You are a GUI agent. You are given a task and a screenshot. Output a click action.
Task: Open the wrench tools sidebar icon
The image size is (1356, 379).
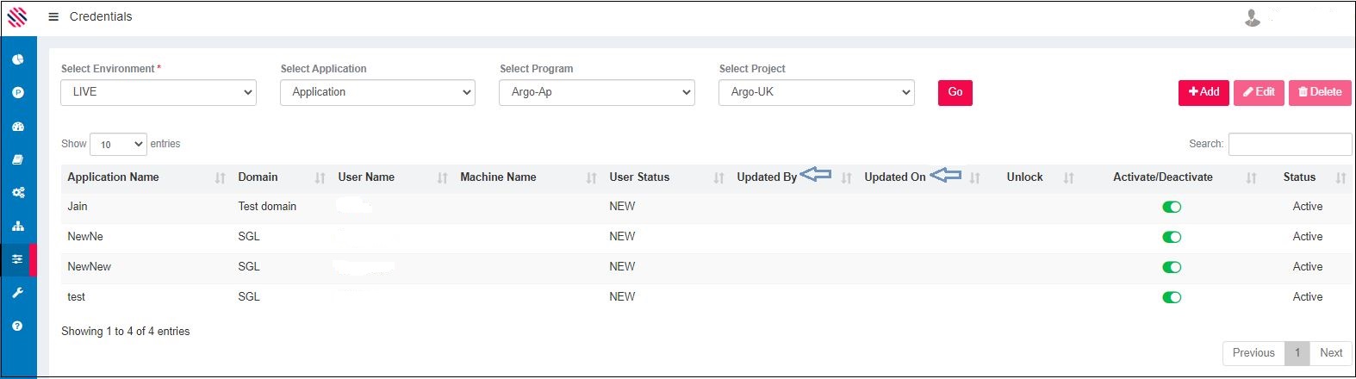click(x=18, y=293)
